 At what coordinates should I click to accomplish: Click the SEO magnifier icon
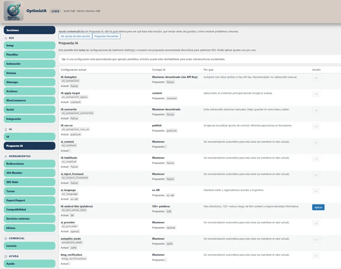(6, 38)
